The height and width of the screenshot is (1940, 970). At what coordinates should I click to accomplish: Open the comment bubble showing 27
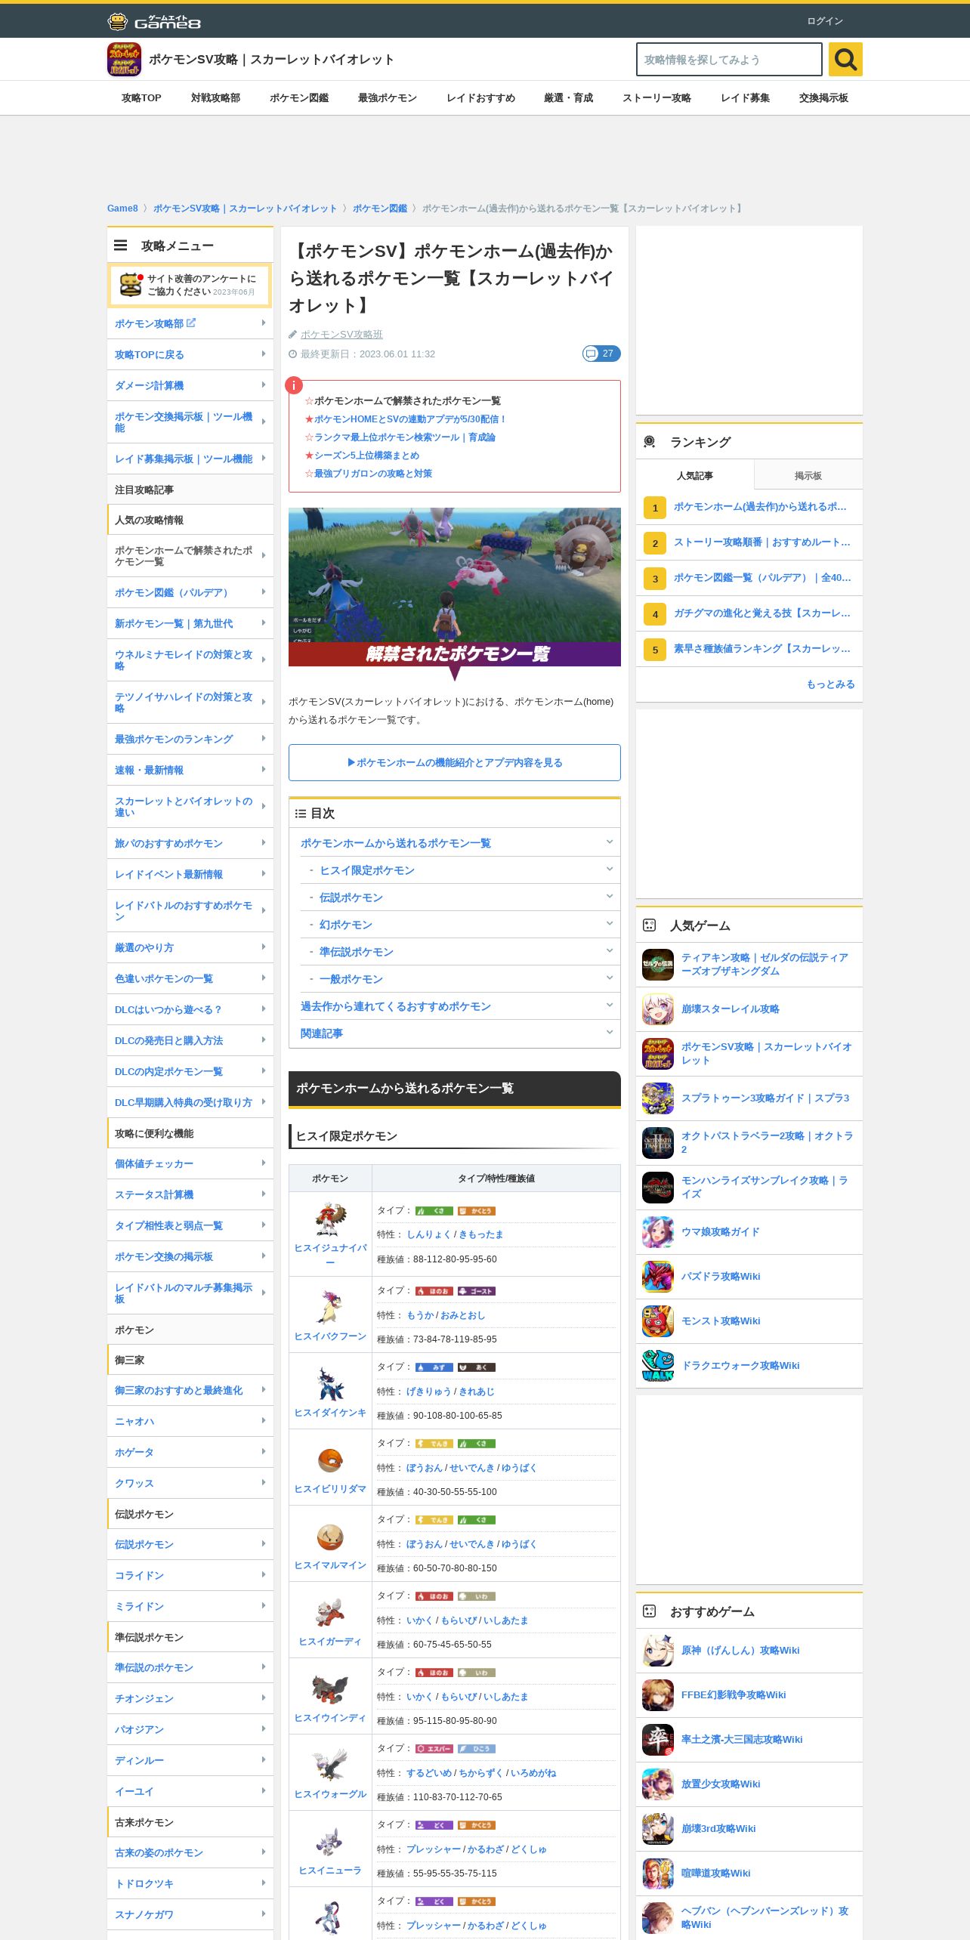point(601,354)
